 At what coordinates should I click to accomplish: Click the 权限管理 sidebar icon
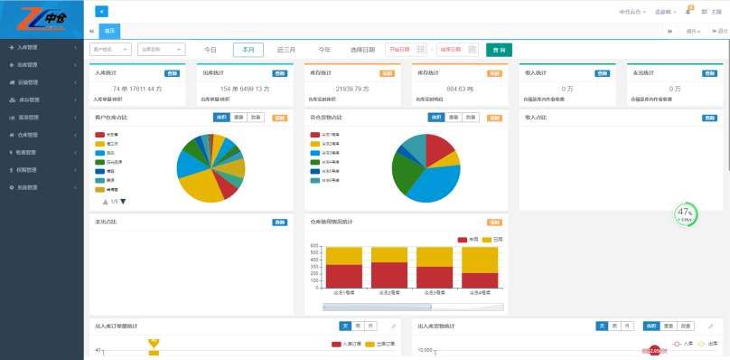pos(11,170)
